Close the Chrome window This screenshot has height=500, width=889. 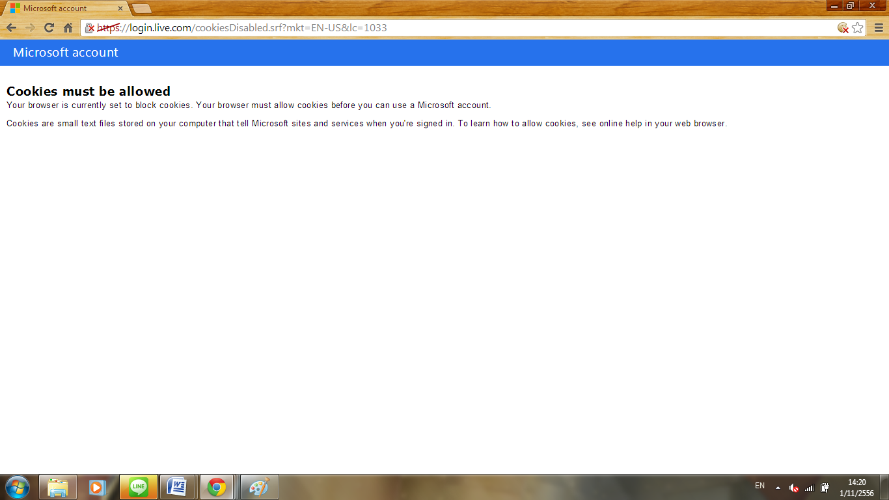point(872,6)
